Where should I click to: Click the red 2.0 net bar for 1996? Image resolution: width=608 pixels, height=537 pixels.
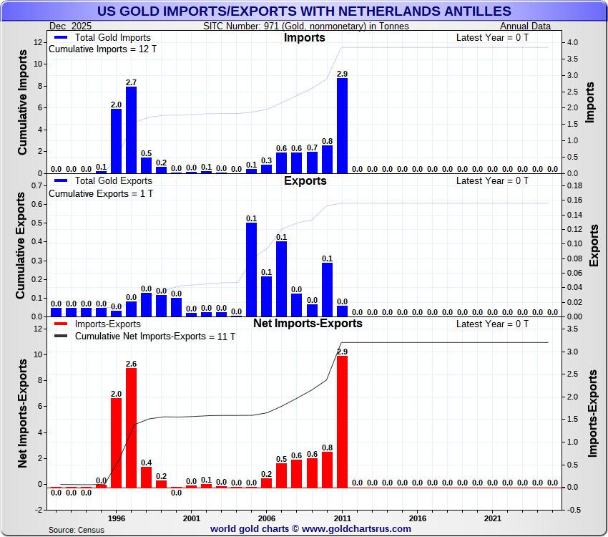pyautogui.click(x=116, y=442)
